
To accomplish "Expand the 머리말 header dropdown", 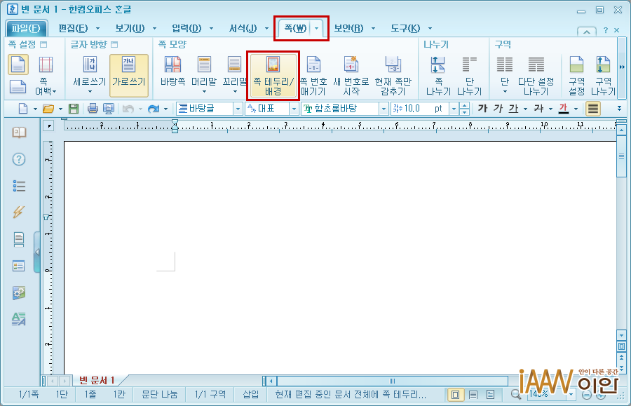I will coord(204,92).
